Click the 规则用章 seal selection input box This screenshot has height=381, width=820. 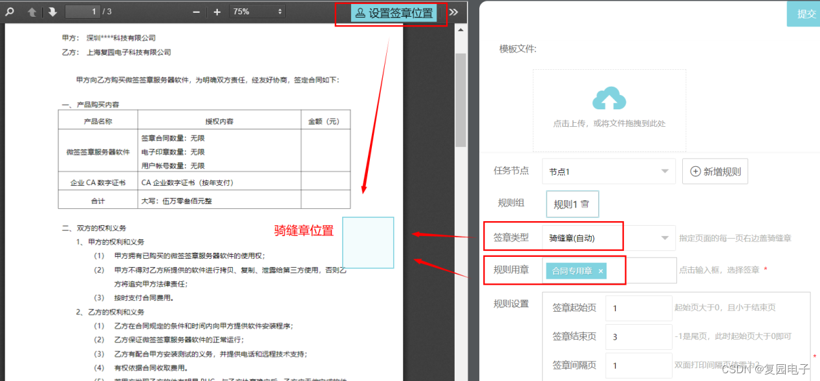609,270
